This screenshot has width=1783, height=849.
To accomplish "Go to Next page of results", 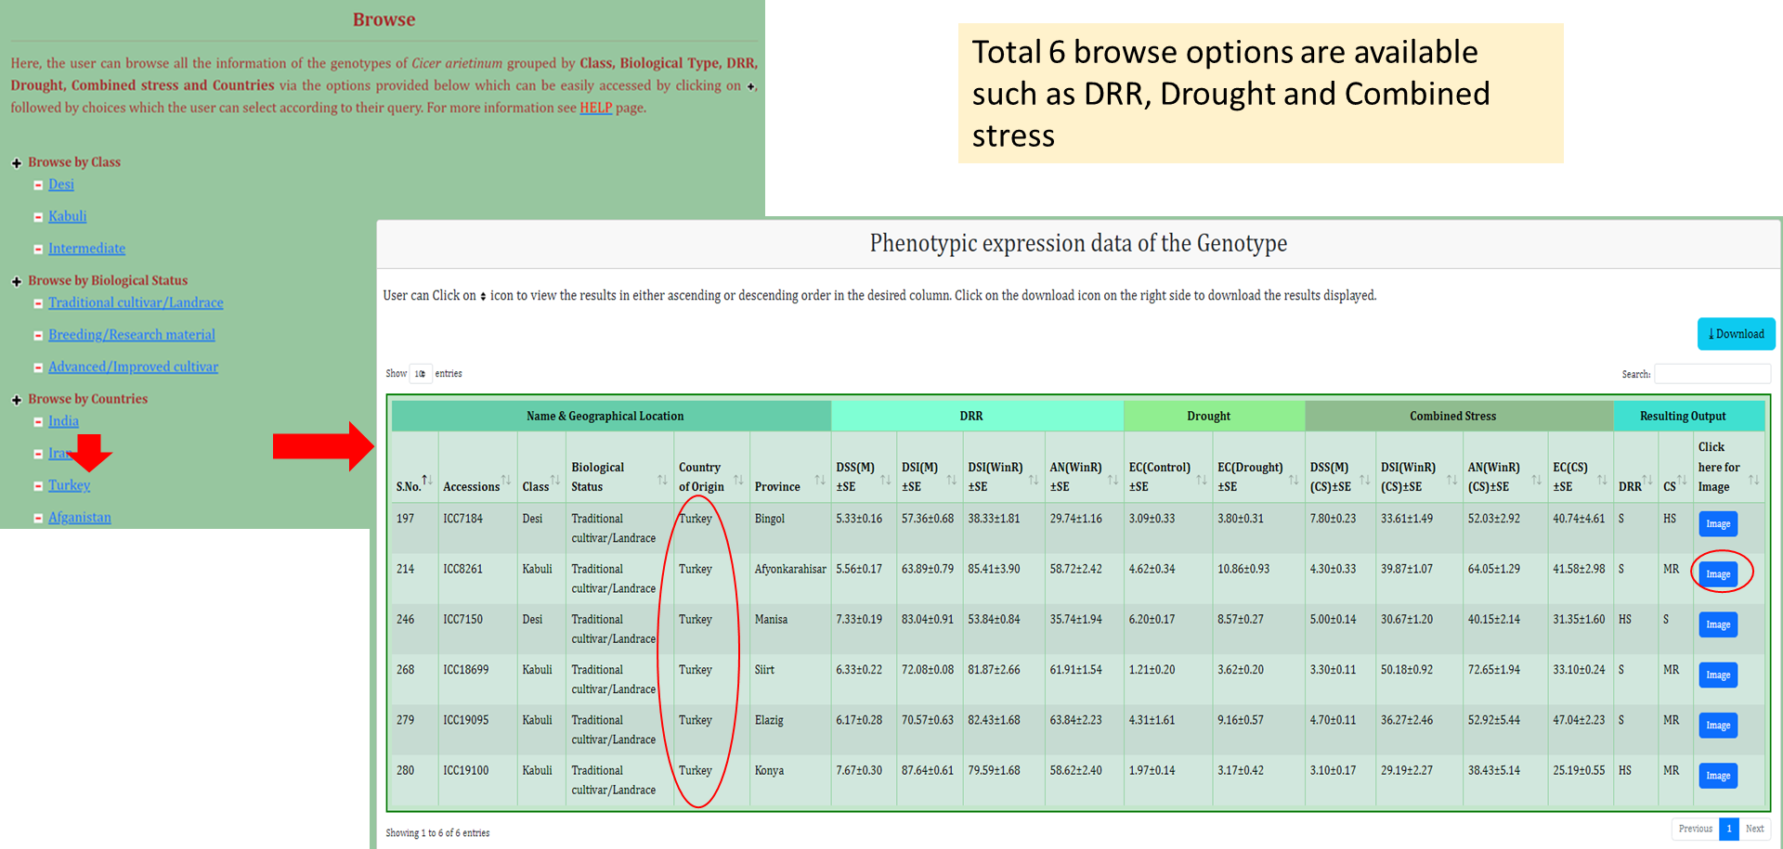I will (x=1754, y=829).
